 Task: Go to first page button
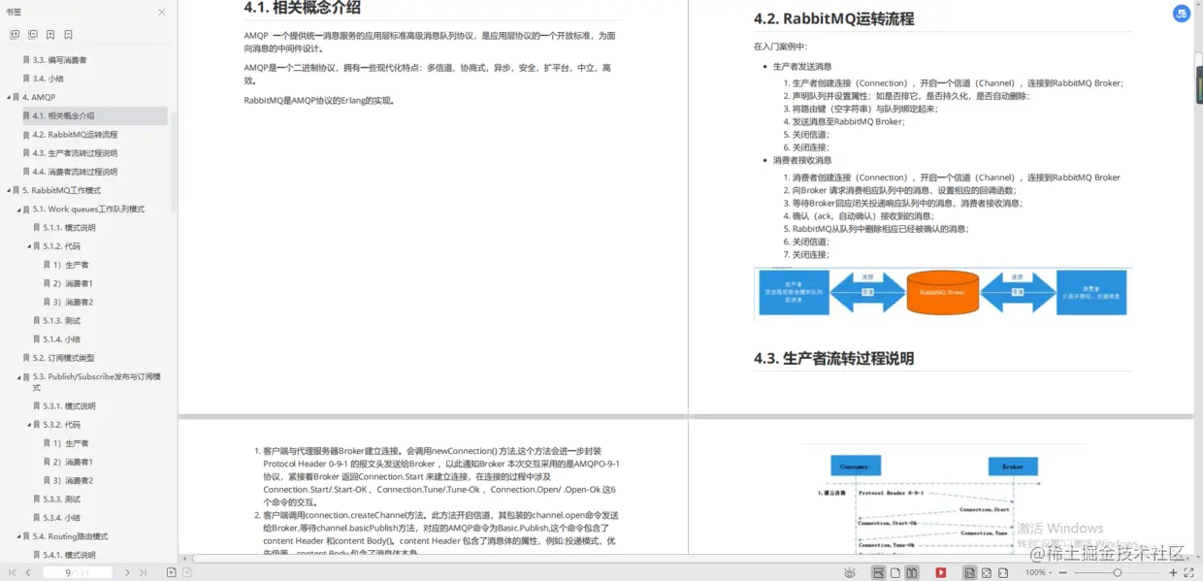point(13,573)
